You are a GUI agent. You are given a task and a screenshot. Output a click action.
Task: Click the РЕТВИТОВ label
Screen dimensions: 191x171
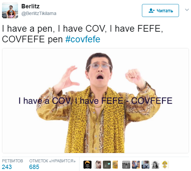click(x=12, y=161)
